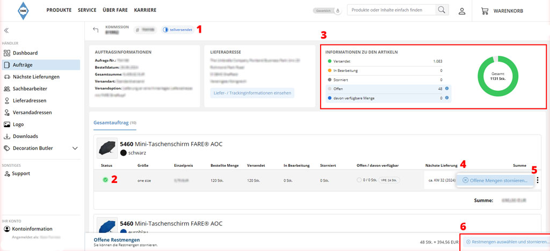The height and width of the screenshot is (251, 550).
Task: Click Liefer- / Trackinginformationen einsehen button
Action: (x=252, y=93)
